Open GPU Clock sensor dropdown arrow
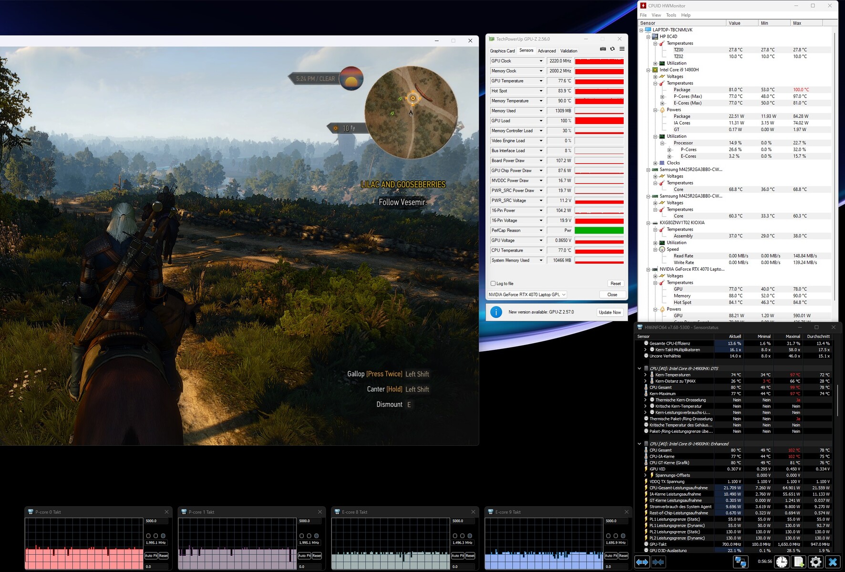 [541, 61]
